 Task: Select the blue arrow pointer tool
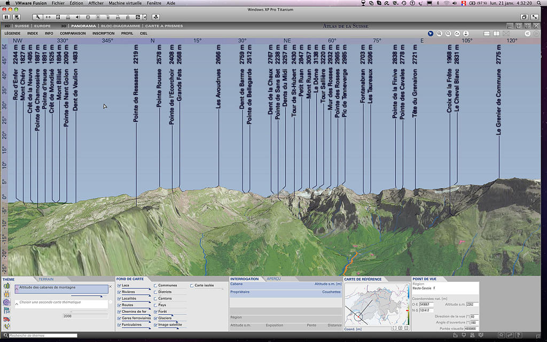[431, 33]
